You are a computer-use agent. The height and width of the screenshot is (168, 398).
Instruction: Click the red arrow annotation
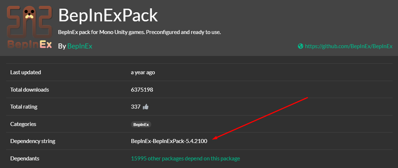(x=261, y=118)
